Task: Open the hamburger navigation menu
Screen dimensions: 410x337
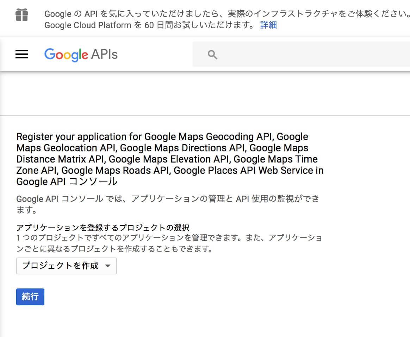Action: [x=22, y=54]
